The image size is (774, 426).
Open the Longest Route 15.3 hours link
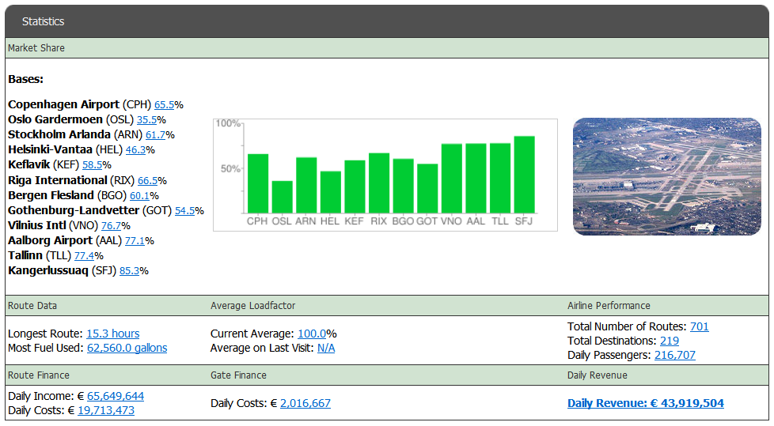pyautogui.click(x=112, y=334)
